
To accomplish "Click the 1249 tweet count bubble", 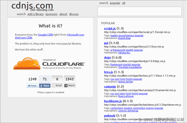I will click(32, 79).
